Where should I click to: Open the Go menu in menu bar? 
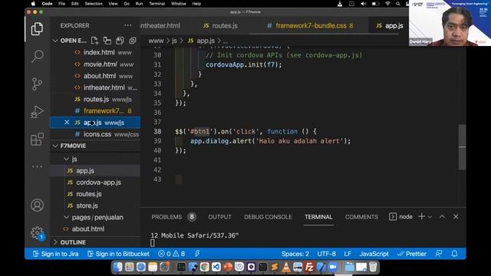click(x=127, y=4)
